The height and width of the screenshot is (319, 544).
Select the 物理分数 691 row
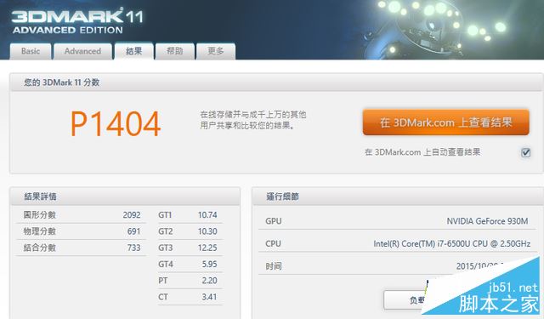click(82, 231)
